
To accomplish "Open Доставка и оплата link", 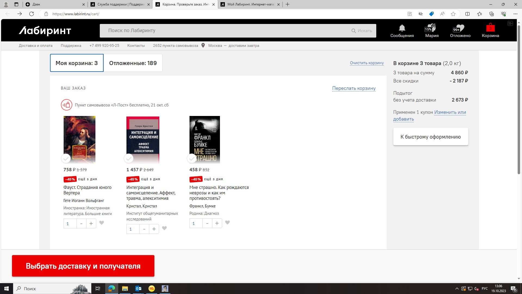I will [36, 45].
